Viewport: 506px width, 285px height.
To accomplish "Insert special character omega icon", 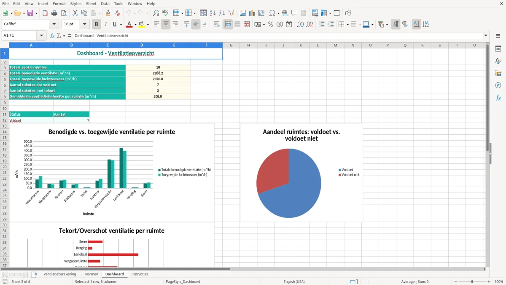I will [272, 13].
